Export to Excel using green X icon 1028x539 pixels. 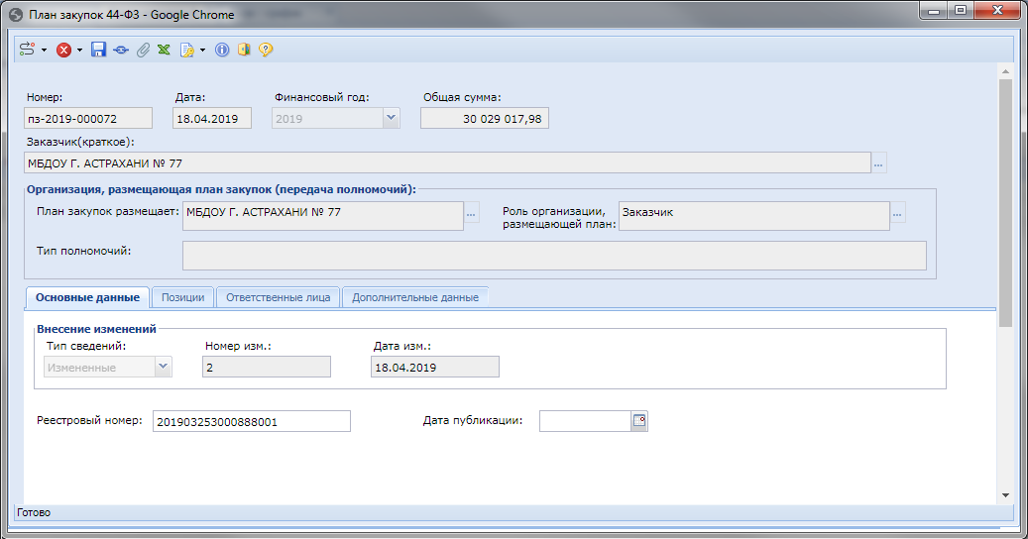coord(164,50)
